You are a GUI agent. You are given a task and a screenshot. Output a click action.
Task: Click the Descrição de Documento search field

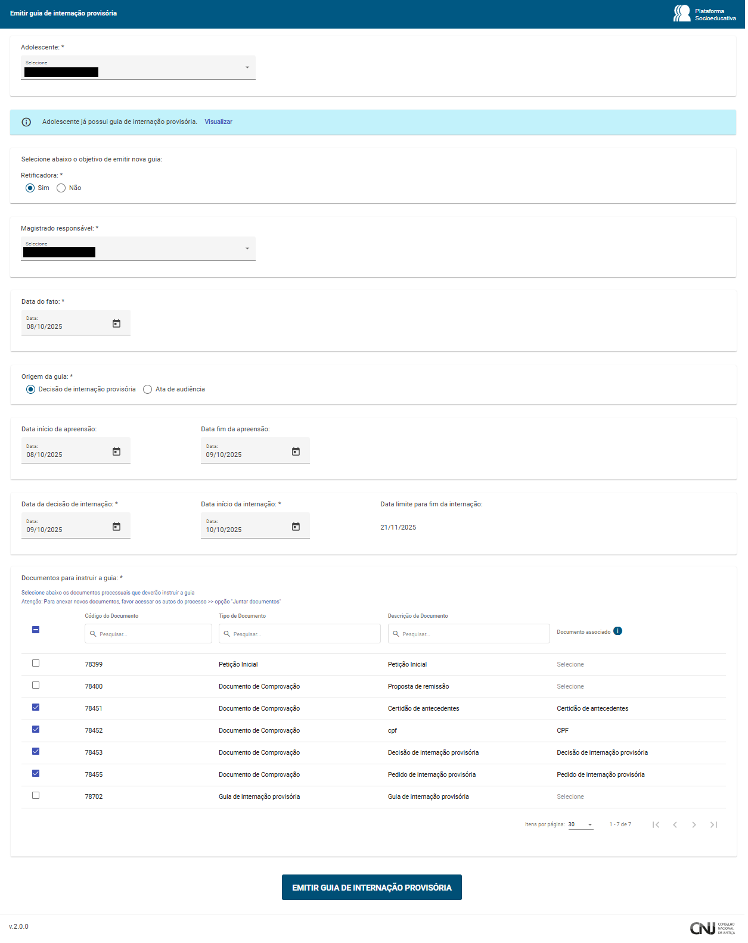469,634
